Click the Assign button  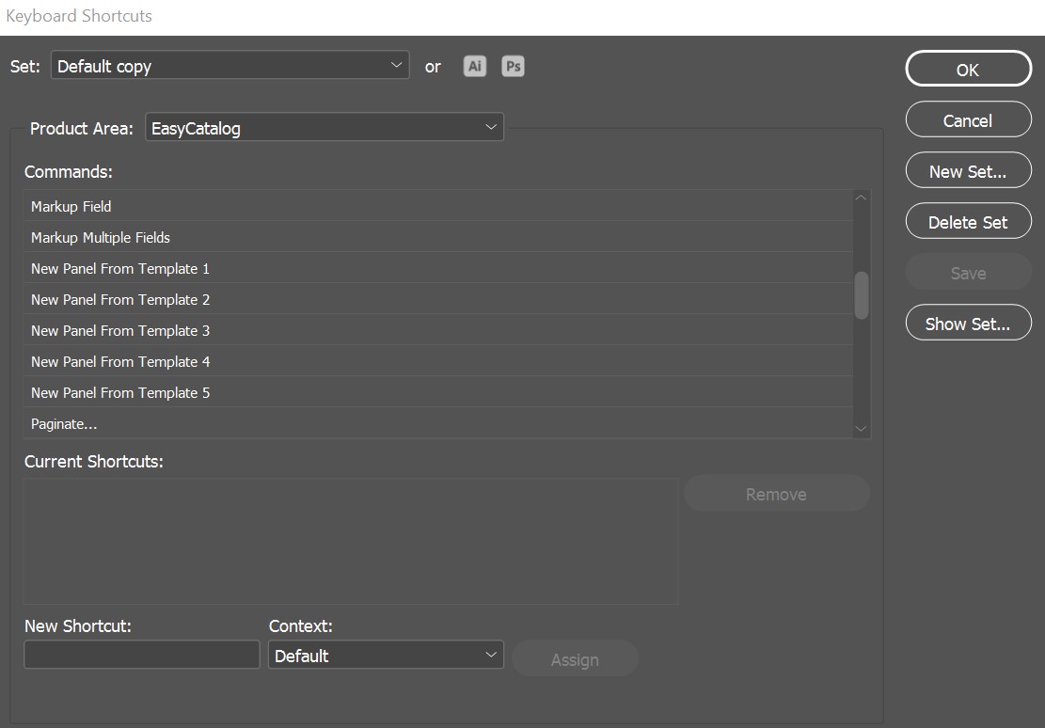(x=575, y=659)
